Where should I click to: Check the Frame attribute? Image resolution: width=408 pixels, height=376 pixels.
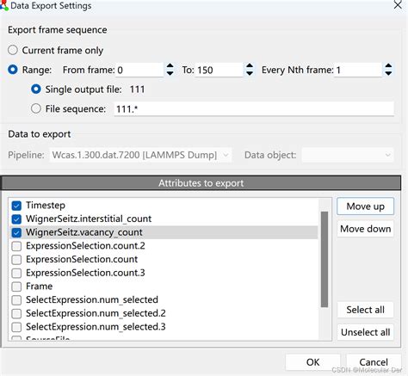click(16, 287)
